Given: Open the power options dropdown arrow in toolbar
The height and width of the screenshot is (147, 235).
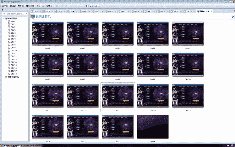Looking at the screenshot, I should (60, 6).
